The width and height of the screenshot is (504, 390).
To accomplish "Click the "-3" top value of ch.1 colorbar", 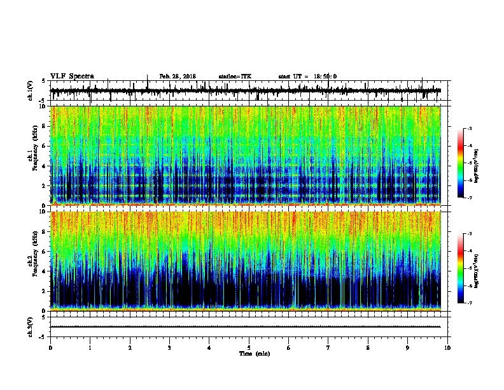I will tap(469, 129).
